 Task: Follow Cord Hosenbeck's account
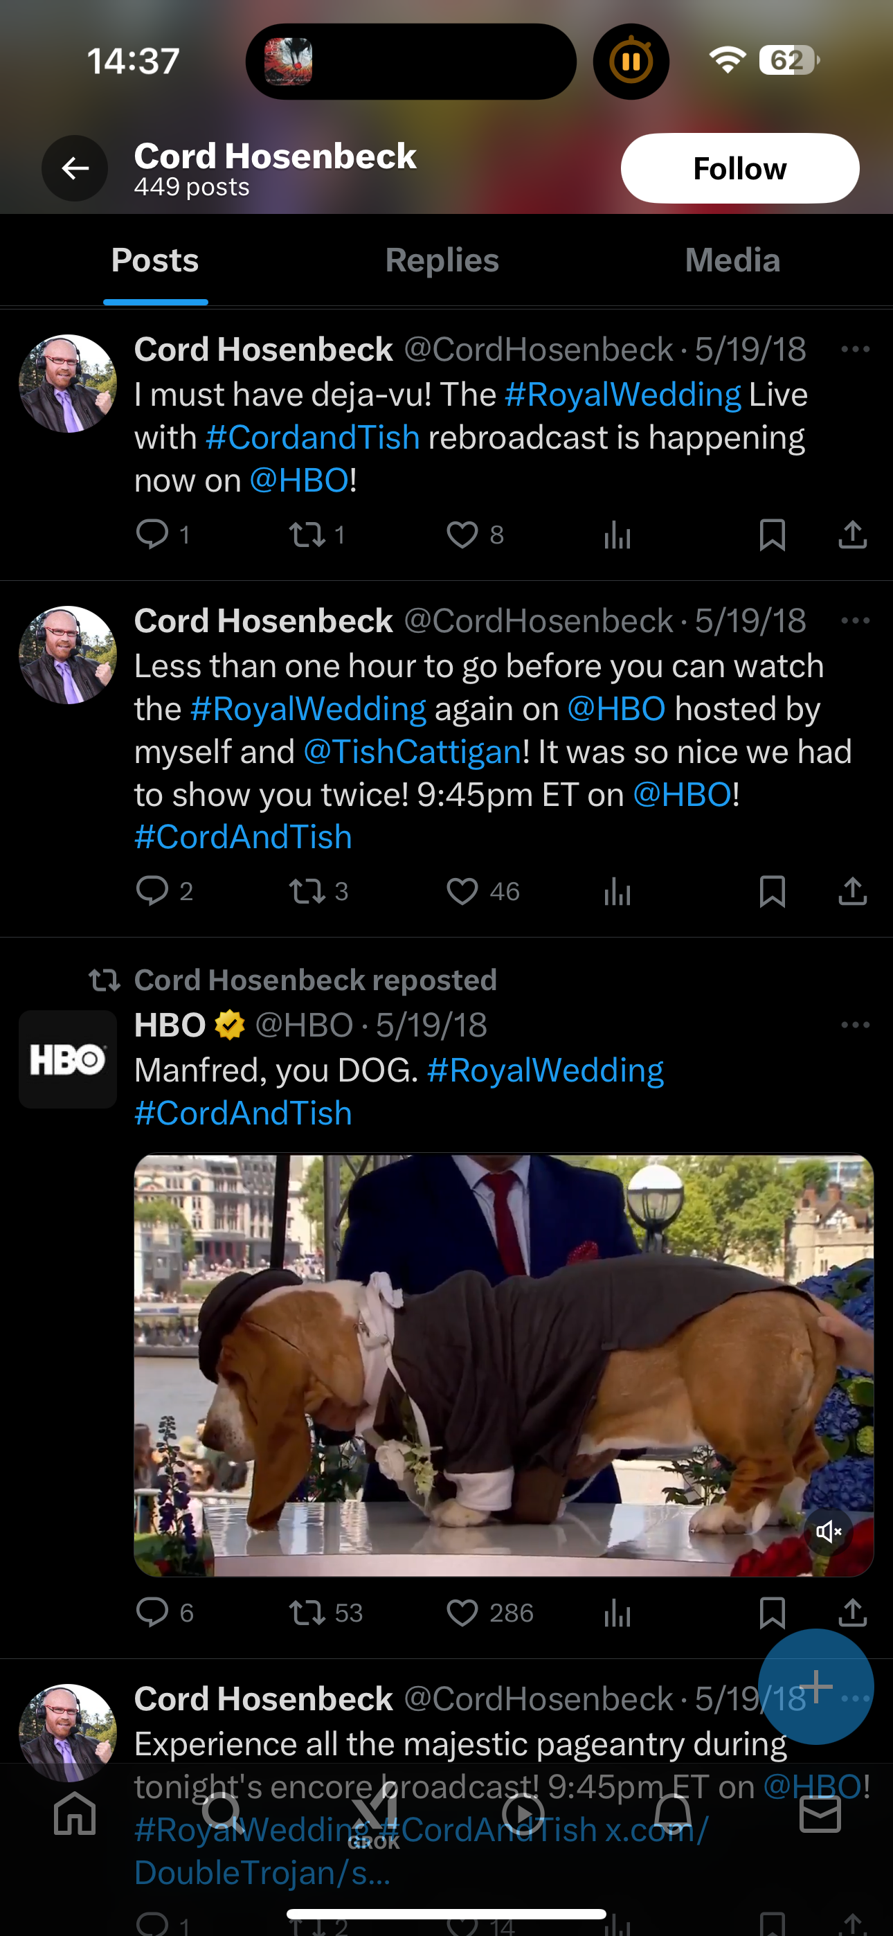click(x=739, y=168)
